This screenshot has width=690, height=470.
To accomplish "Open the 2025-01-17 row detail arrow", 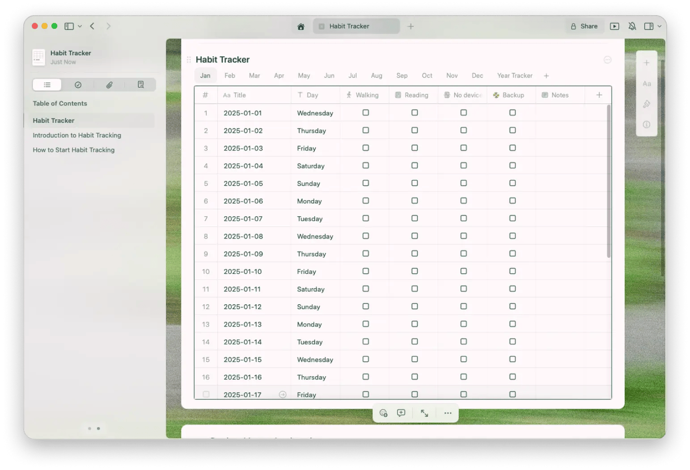I will tap(283, 394).
